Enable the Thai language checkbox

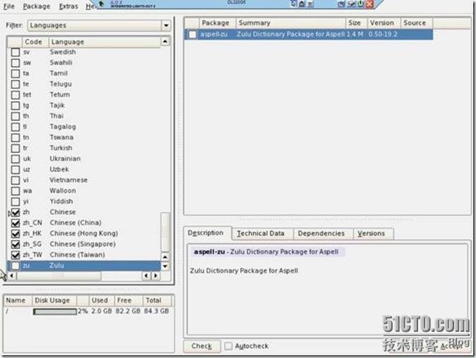pos(15,116)
